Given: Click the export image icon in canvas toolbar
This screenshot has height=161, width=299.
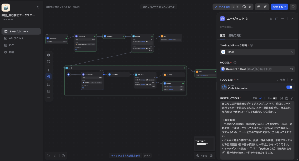Looking at the screenshot, I should (x=49, y=91).
